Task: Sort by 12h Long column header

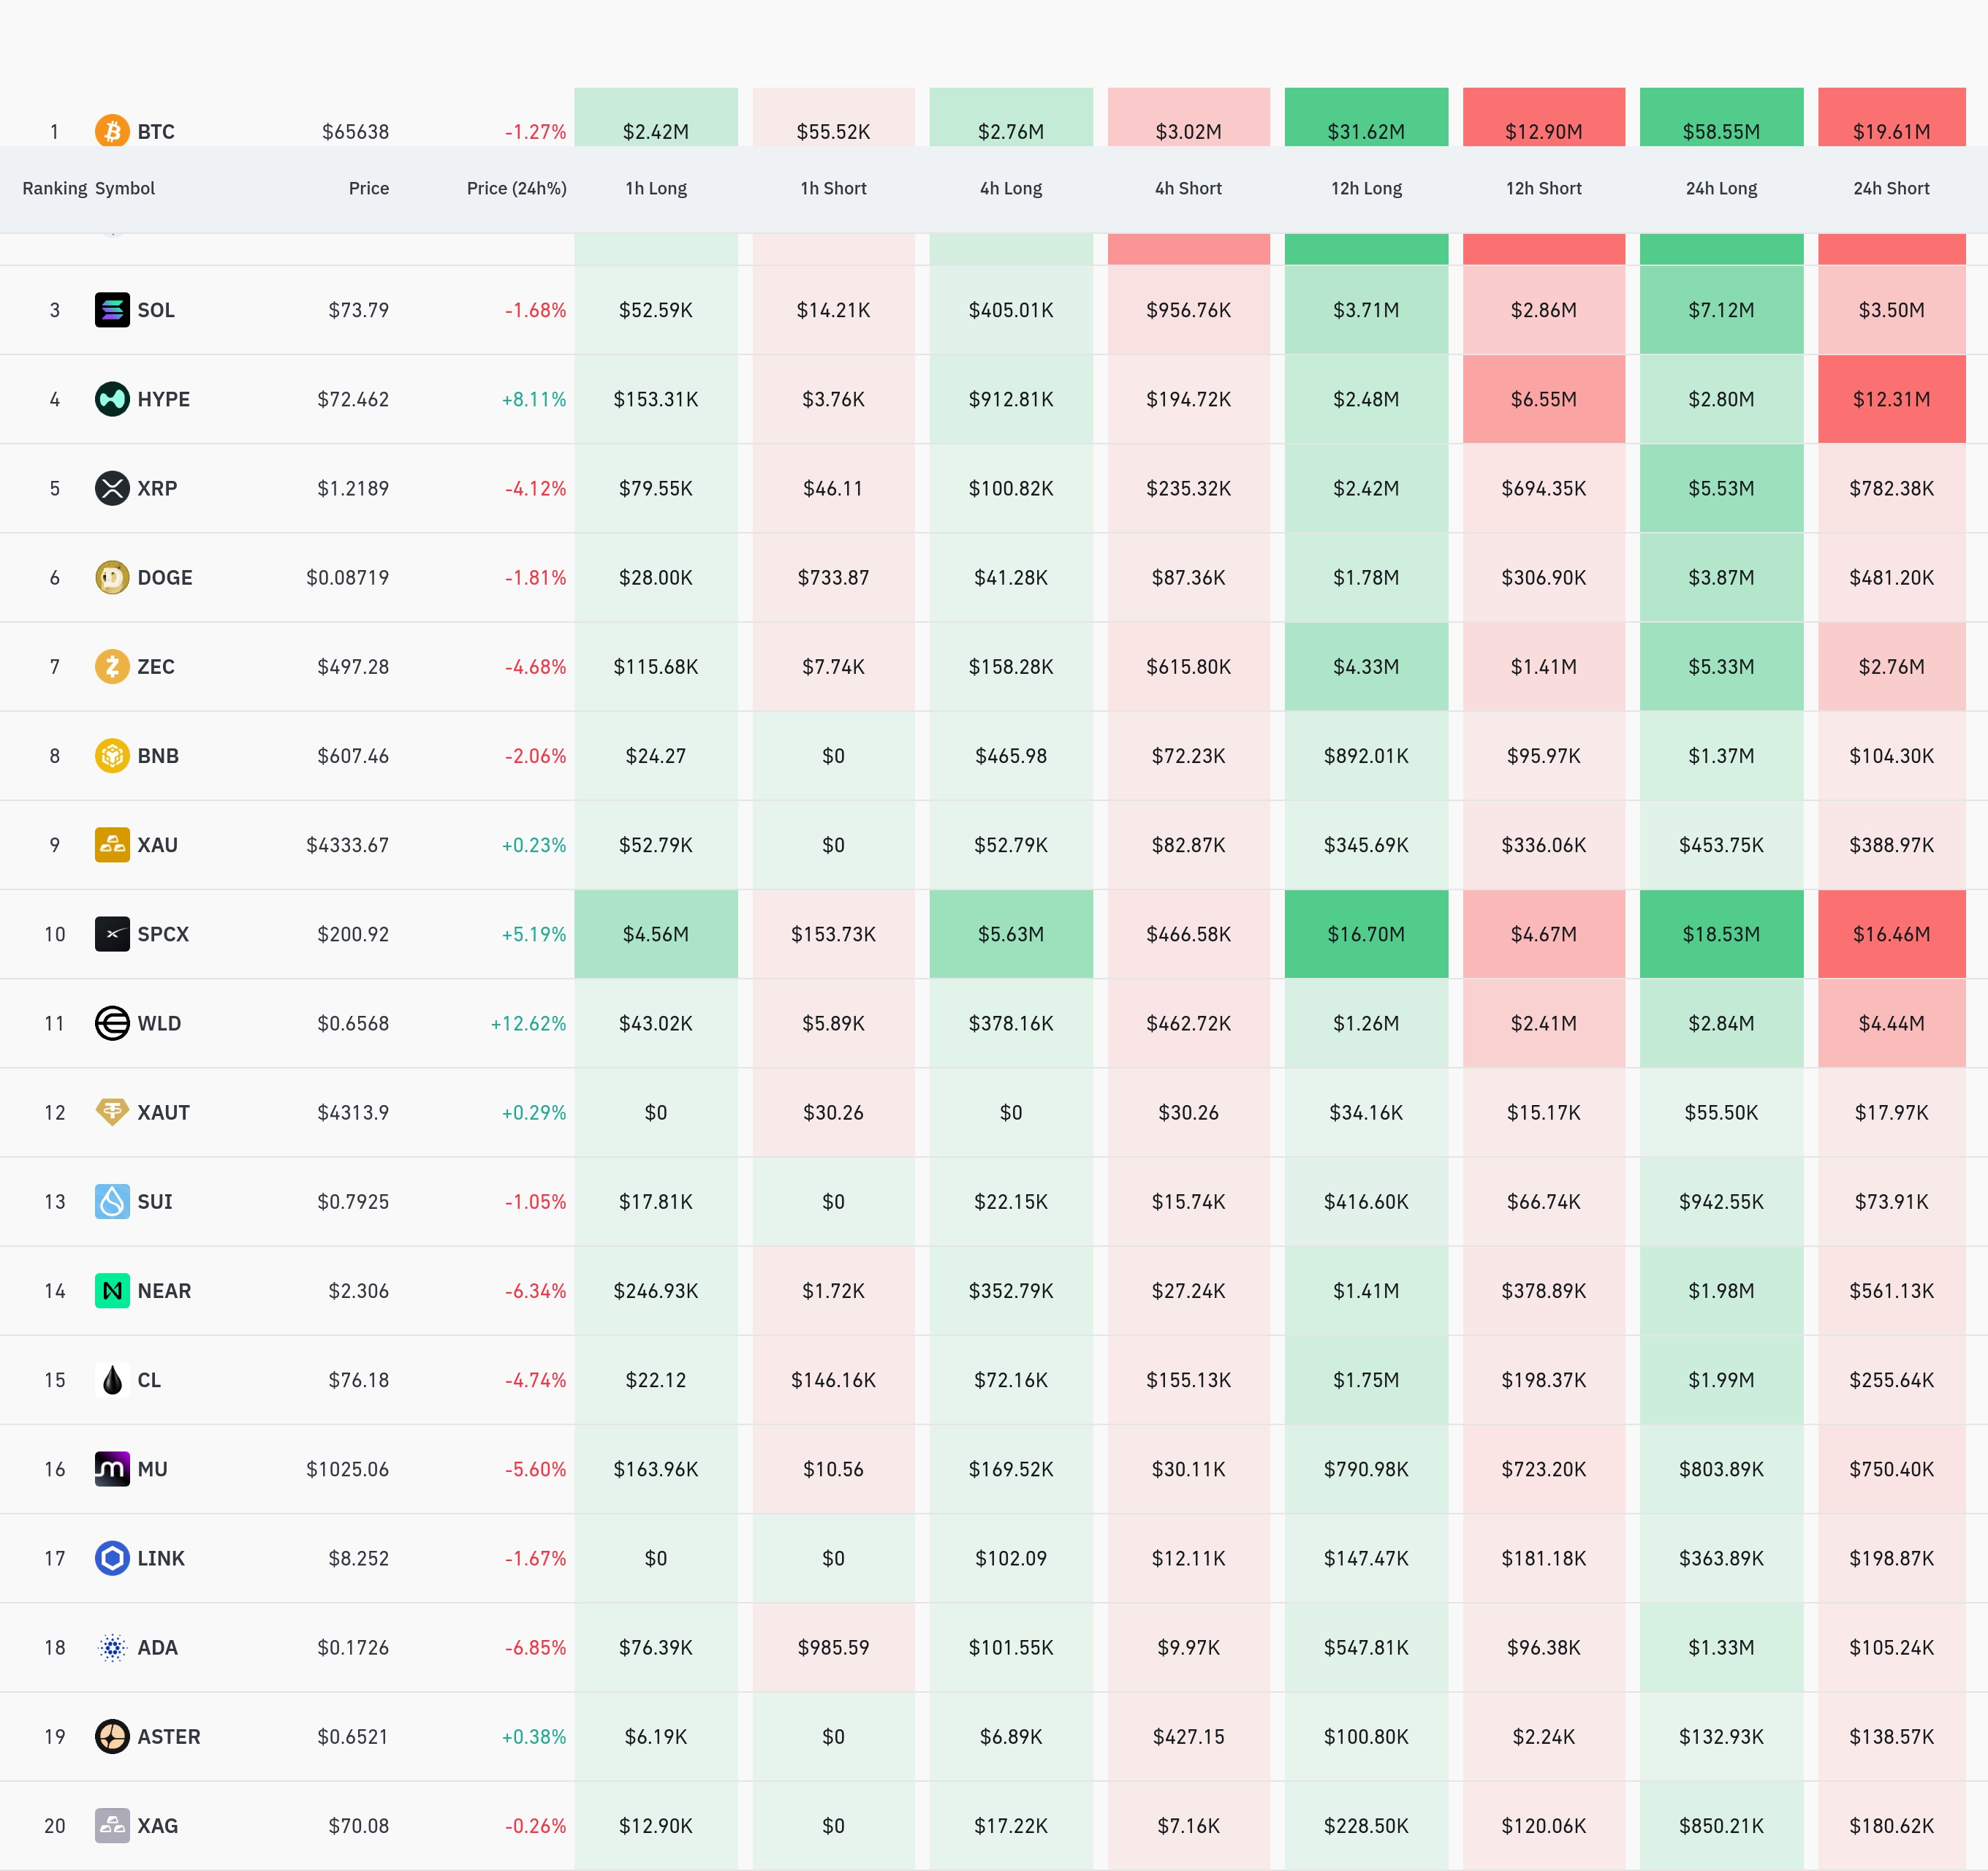Action: (1366, 188)
